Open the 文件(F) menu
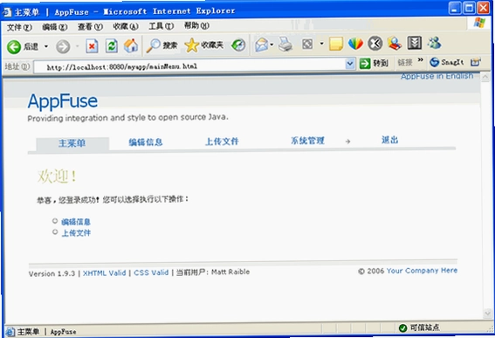This screenshot has height=338, width=495. [19, 27]
